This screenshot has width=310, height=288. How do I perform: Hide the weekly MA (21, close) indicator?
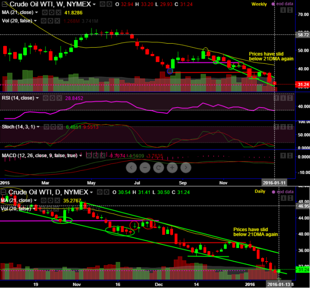pyautogui.click(x=45, y=13)
